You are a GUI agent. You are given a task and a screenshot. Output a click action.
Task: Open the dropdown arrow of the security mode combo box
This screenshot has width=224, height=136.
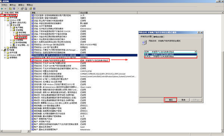coord(196,52)
